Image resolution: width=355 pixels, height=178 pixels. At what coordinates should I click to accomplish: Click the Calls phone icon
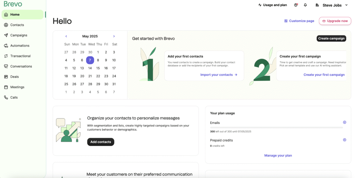pyautogui.click(x=6, y=97)
